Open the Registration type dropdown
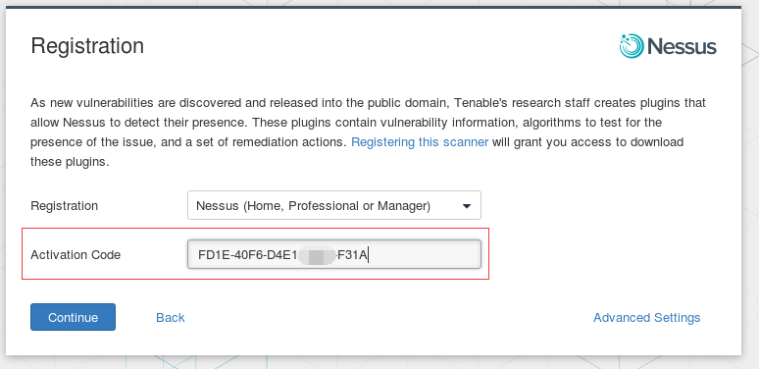Image resolution: width=759 pixels, height=369 pixels. pos(334,205)
